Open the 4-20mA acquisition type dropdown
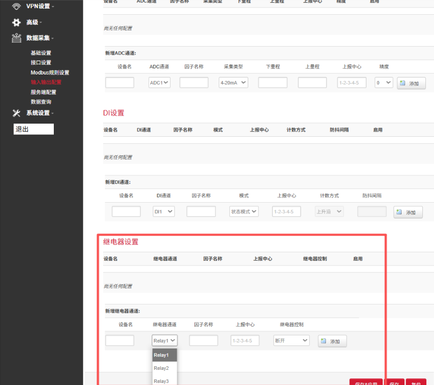 pyautogui.click(x=233, y=83)
